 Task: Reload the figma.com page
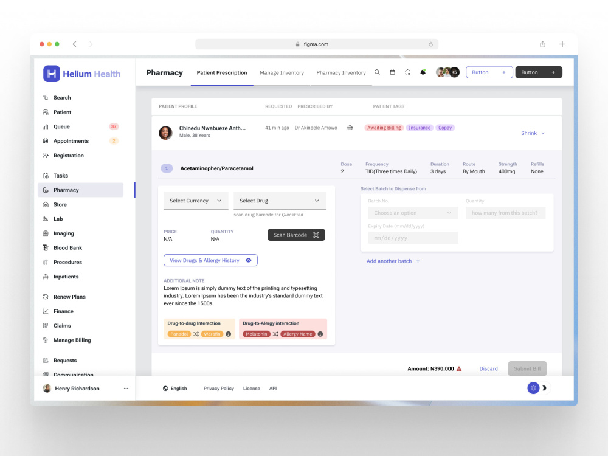(x=431, y=44)
